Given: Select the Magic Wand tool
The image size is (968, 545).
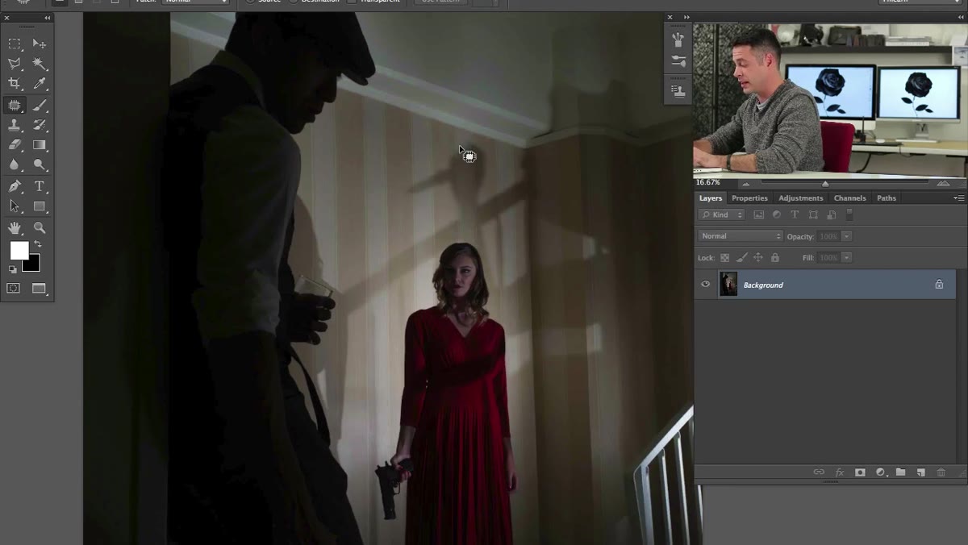Looking at the screenshot, I should point(40,64).
